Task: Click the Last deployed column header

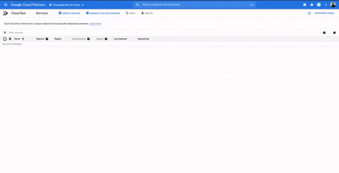Action: tap(120, 39)
